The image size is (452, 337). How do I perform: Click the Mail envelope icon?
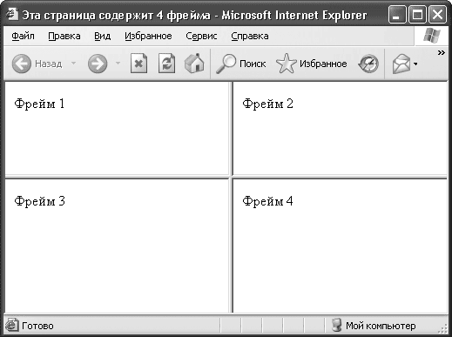tap(401, 64)
